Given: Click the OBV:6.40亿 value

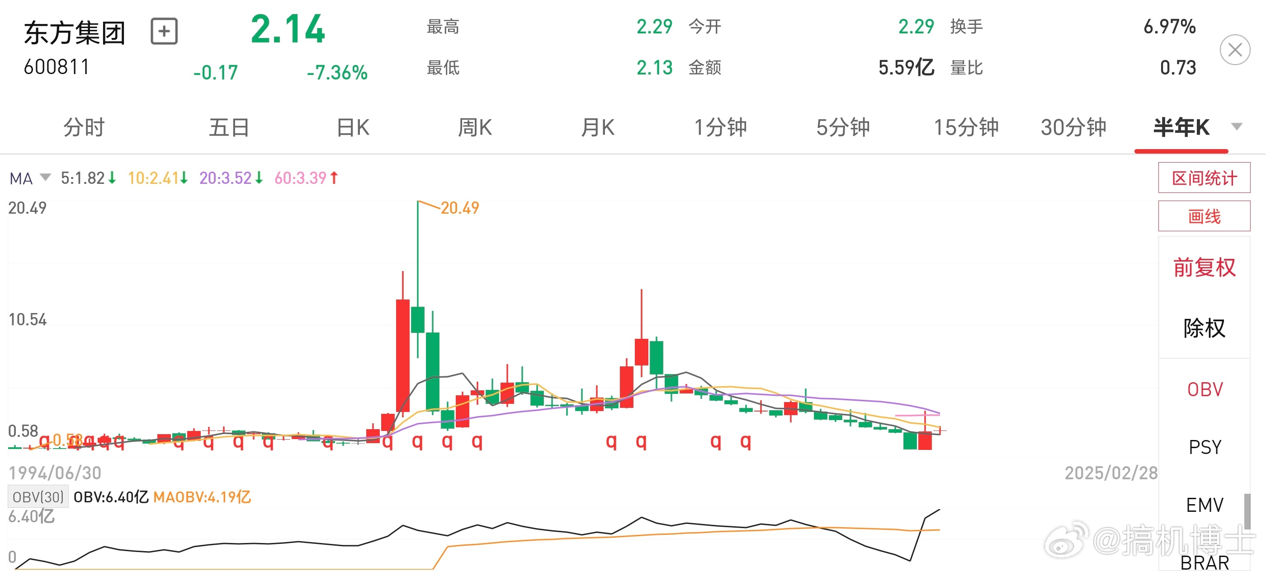Looking at the screenshot, I should point(111,497).
